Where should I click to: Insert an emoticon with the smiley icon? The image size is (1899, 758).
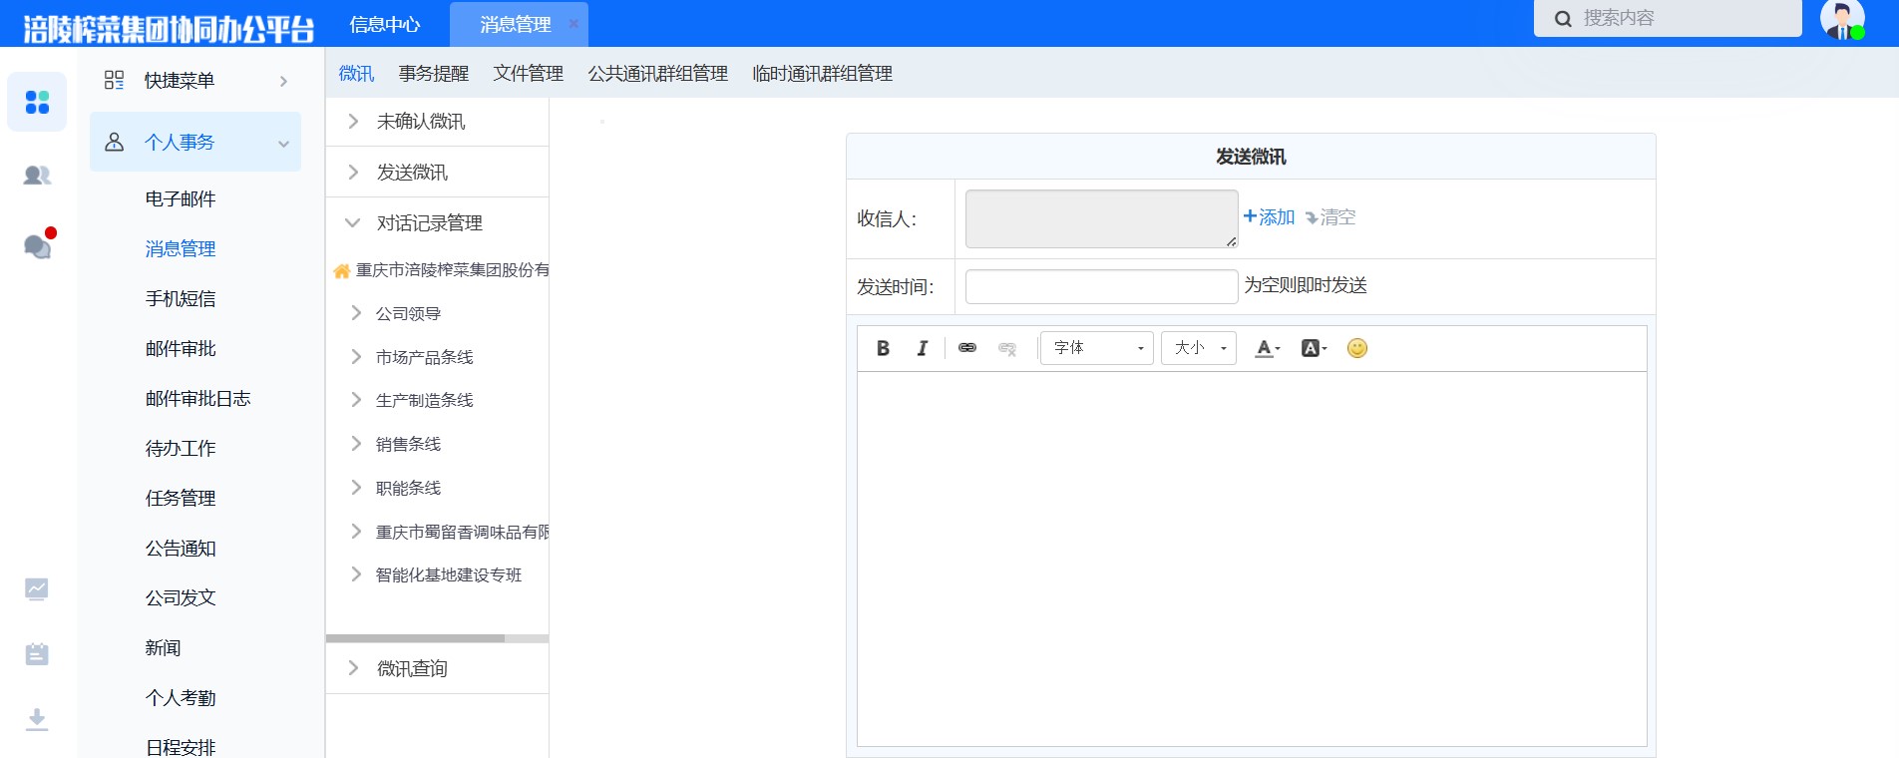[x=1357, y=348]
